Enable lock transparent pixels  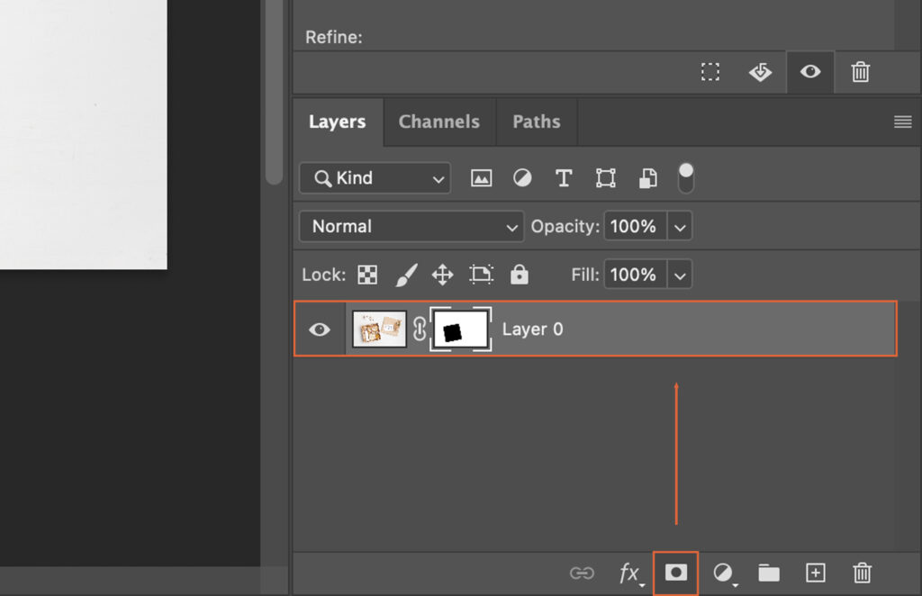coord(366,275)
